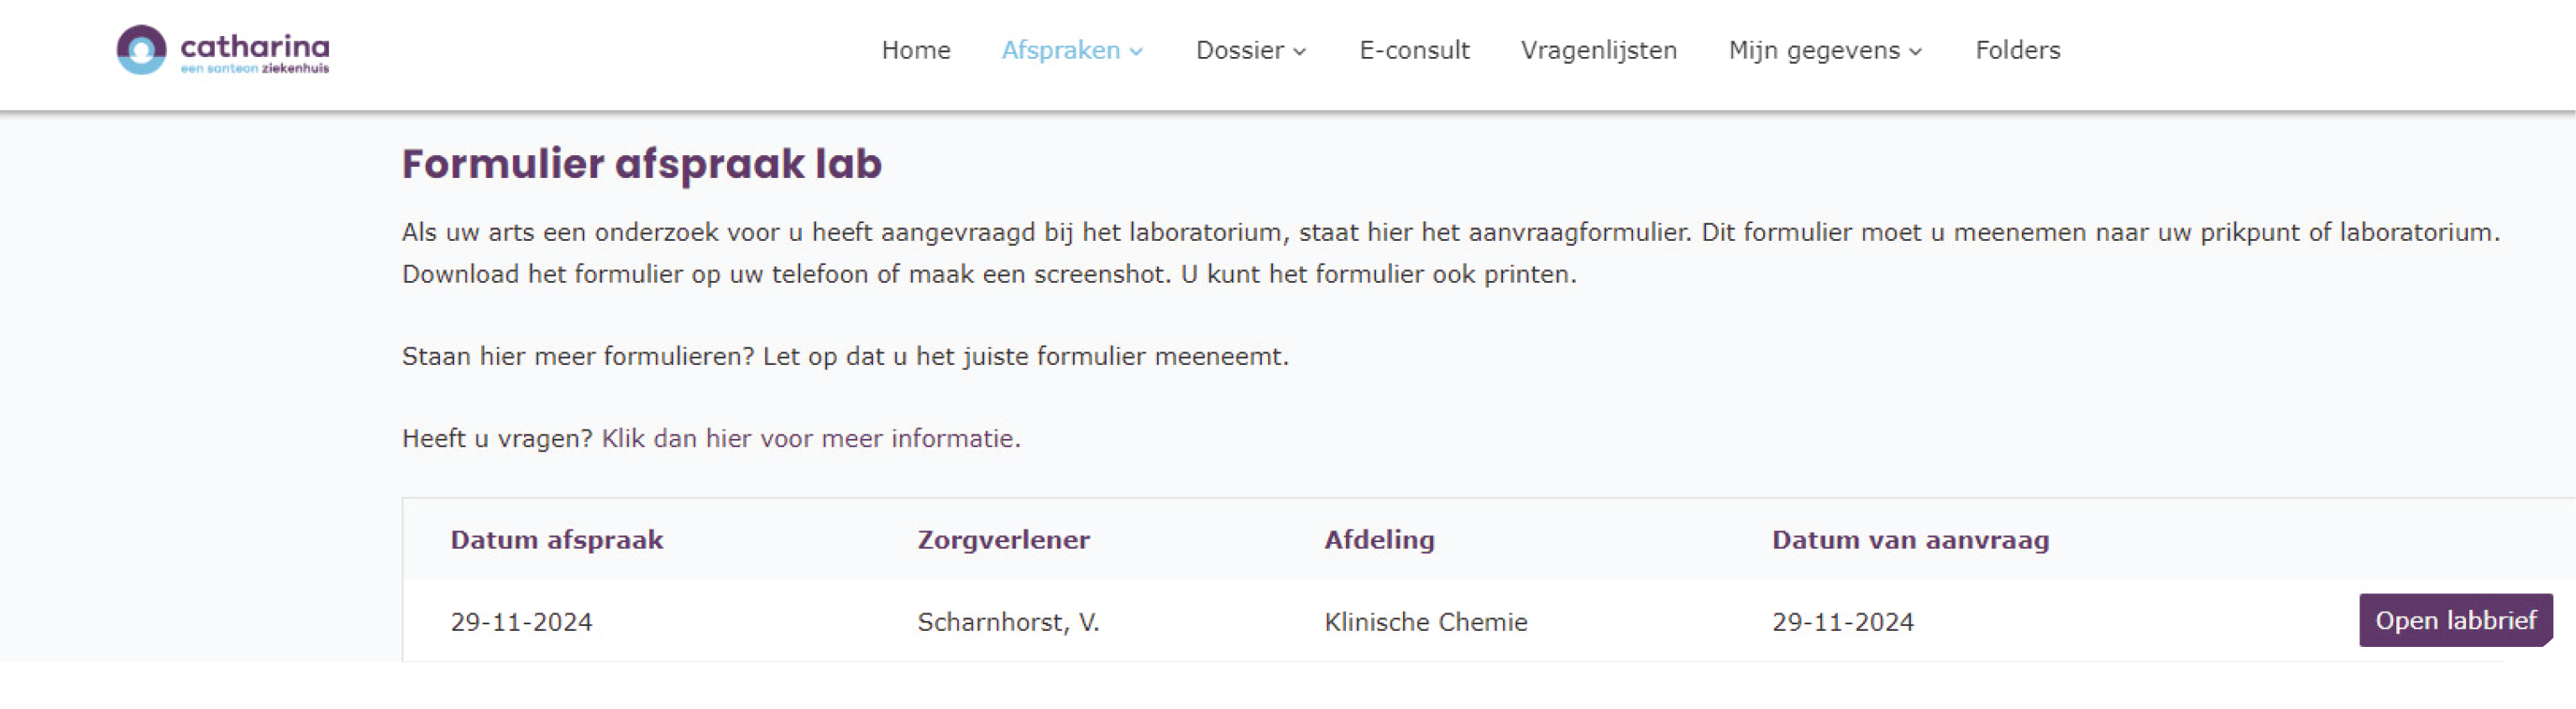This screenshot has width=2576, height=709.
Task: Click the Zorgverlener column header
Action: tap(1003, 540)
